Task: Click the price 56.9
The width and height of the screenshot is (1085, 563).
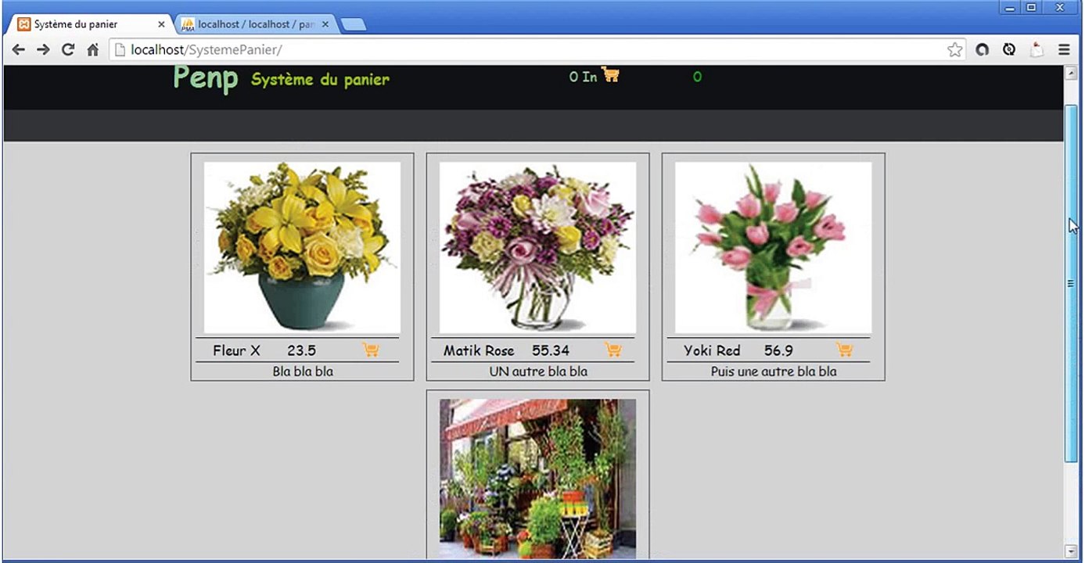Action: pos(778,350)
